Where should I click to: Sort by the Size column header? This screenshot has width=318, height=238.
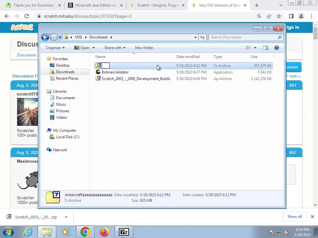coord(261,57)
